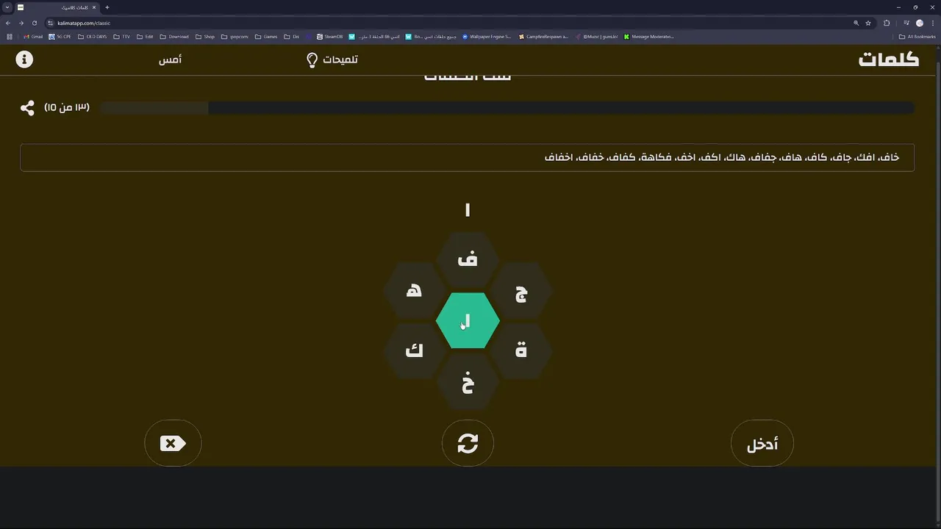Viewport: 941px width, 529px height.
Task: Open the info icon in game header
Action: [24, 60]
